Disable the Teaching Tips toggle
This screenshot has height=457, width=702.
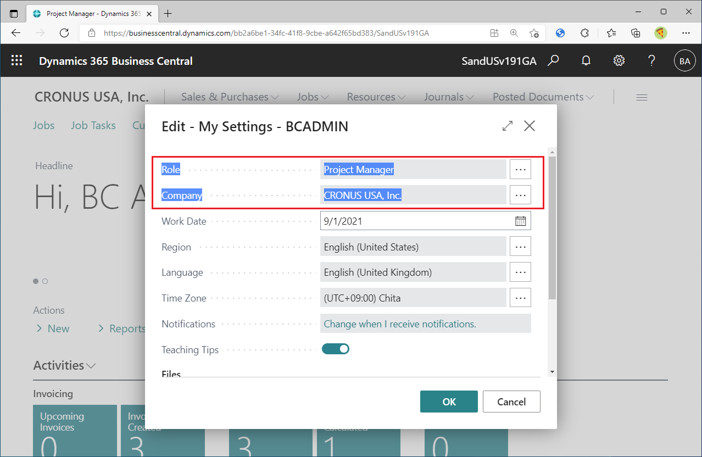(335, 348)
